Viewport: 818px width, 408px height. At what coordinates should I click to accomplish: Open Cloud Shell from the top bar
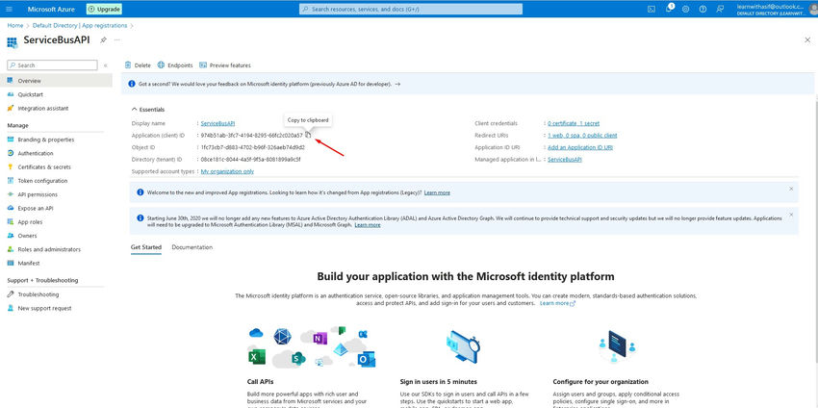[652, 9]
